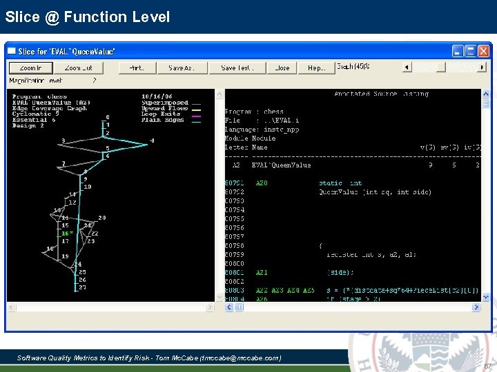Click the Graph (45)% label
The height and width of the screenshot is (372, 497).
point(353,66)
